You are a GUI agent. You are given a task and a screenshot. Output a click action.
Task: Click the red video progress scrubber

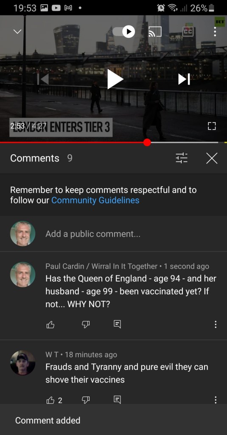tap(147, 143)
